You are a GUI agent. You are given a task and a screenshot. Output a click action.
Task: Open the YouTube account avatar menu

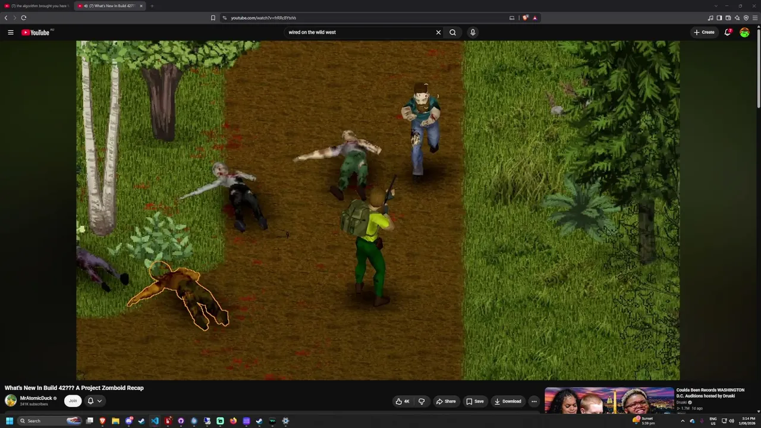[744, 32]
